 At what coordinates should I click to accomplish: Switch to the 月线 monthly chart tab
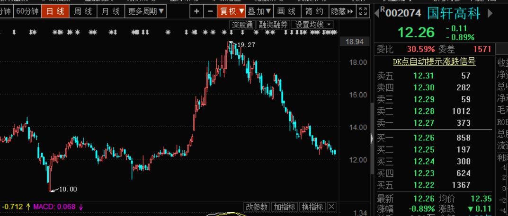[x=111, y=11]
